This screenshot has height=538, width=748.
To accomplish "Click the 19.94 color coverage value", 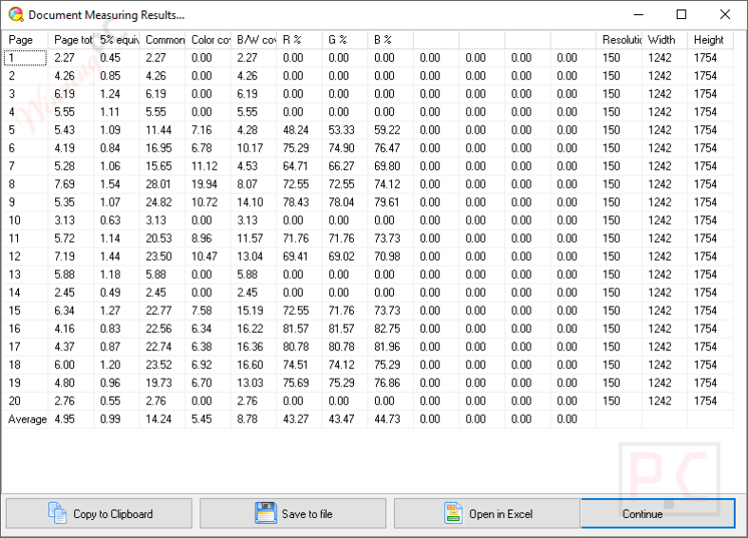I will [204, 184].
